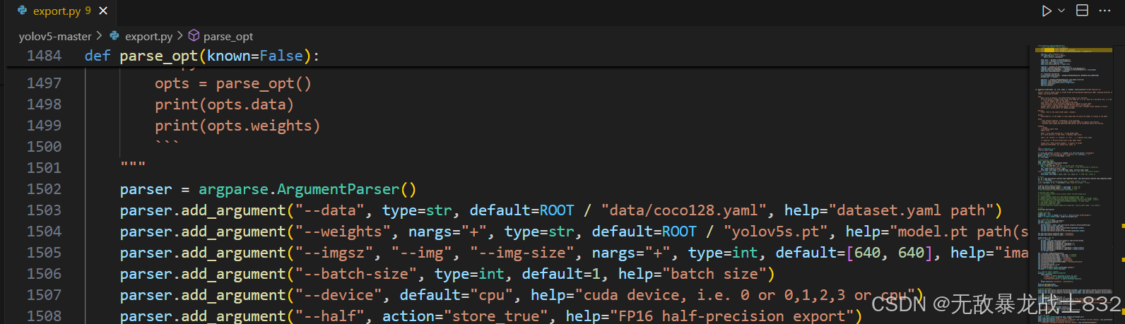Image resolution: width=1125 pixels, height=324 pixels.
Task: Click line number 1502
Action: [x=44, y=189]
